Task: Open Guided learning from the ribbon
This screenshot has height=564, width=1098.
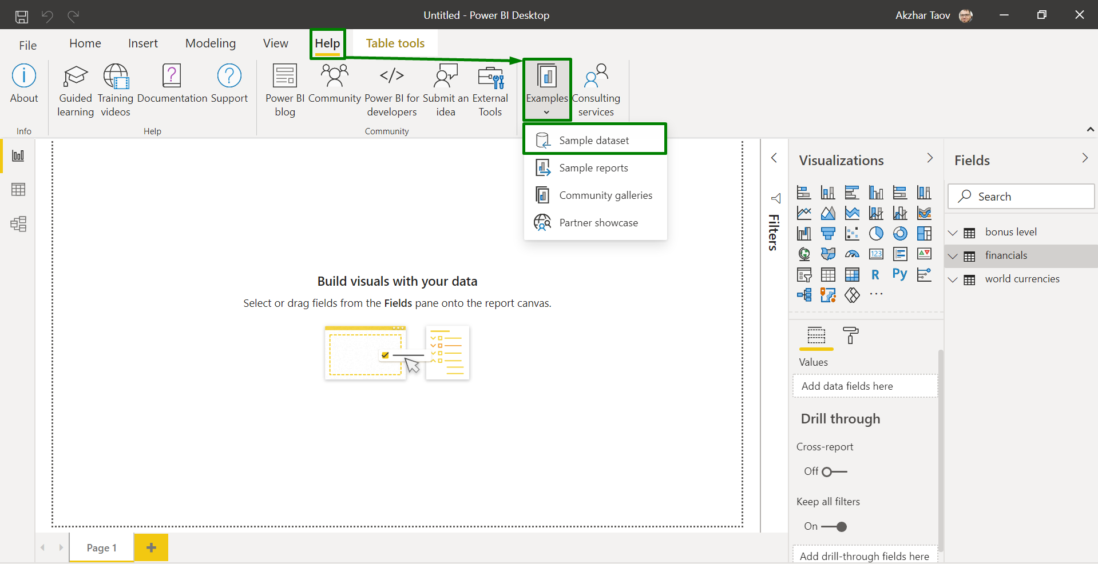Action: point(76,90)
